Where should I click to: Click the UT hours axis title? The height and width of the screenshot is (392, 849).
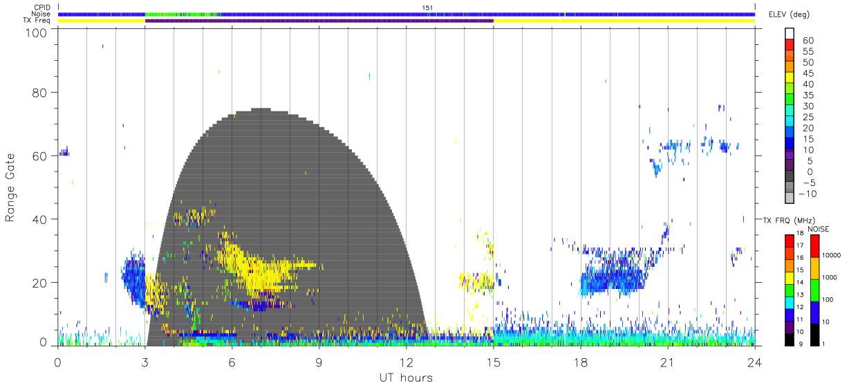406,377
